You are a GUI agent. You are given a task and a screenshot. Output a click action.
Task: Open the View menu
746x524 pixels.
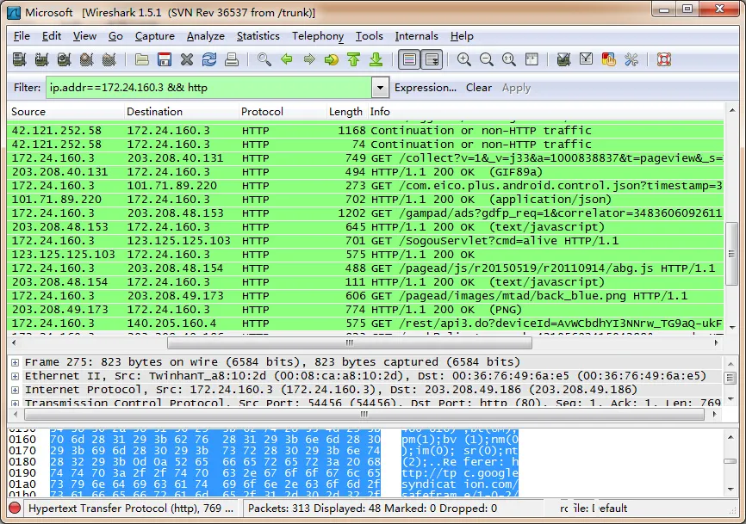[x=84, y=36]
